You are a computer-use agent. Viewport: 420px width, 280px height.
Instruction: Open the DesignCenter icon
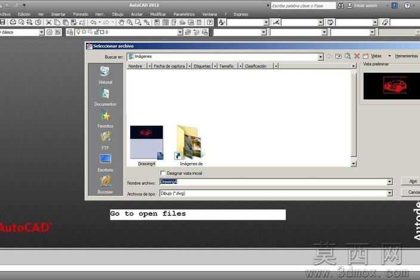click(165, 22)
